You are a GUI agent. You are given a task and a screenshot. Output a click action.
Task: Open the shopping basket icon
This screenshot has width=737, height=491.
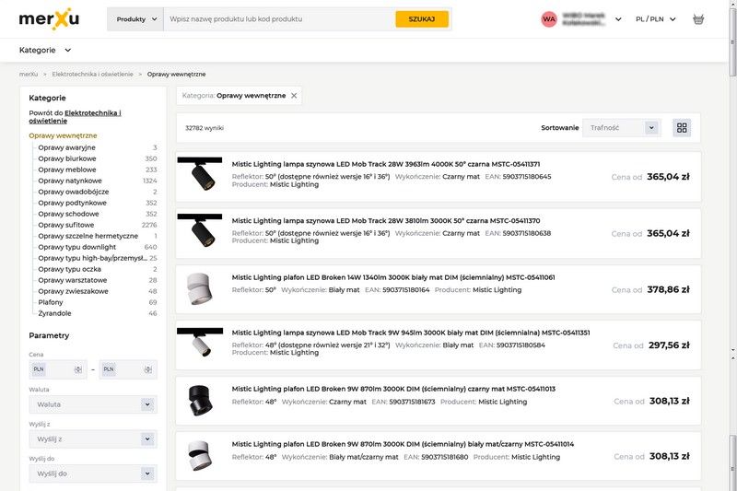(x=698, y=19)
